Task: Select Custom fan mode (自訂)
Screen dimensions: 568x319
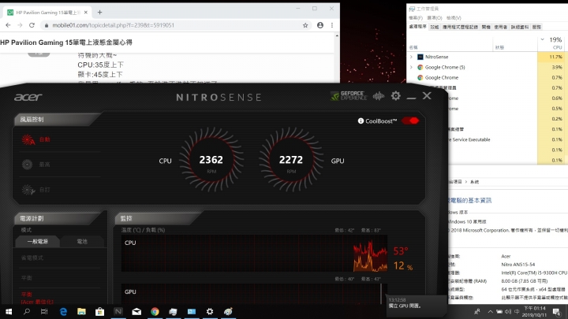Action: coord(36,190)
